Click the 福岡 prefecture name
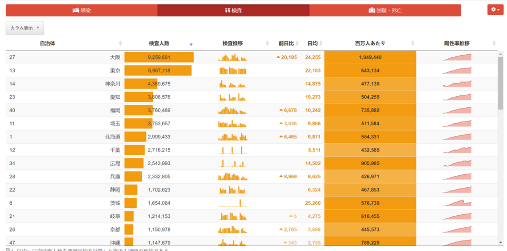 pyautogui.click(x=115, y=111)
